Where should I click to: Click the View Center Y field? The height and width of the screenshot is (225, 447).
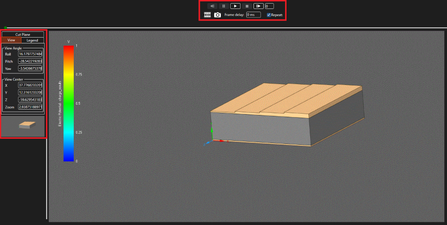[x=30, y=93]
